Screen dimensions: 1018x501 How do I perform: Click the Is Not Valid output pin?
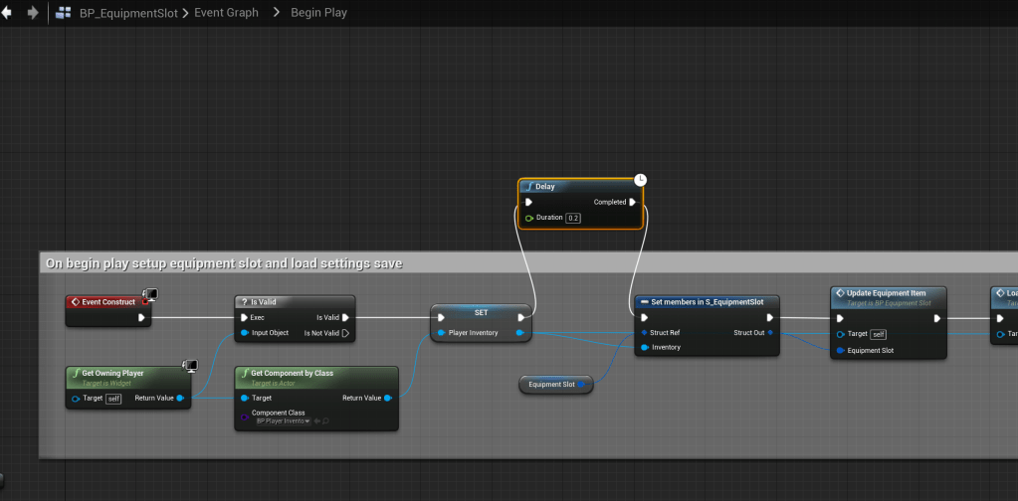[345, 333]
